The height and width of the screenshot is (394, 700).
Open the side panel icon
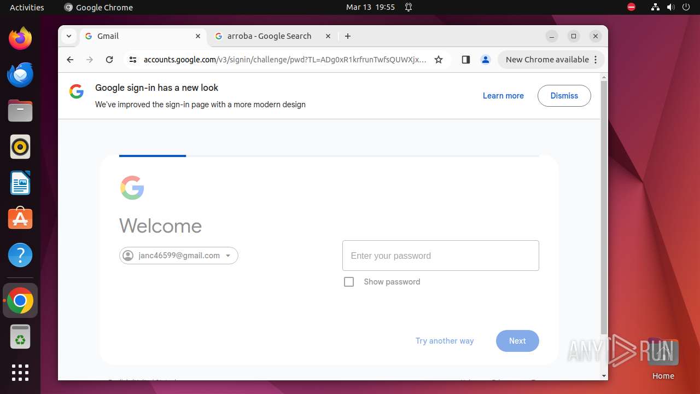coord(466,60)
